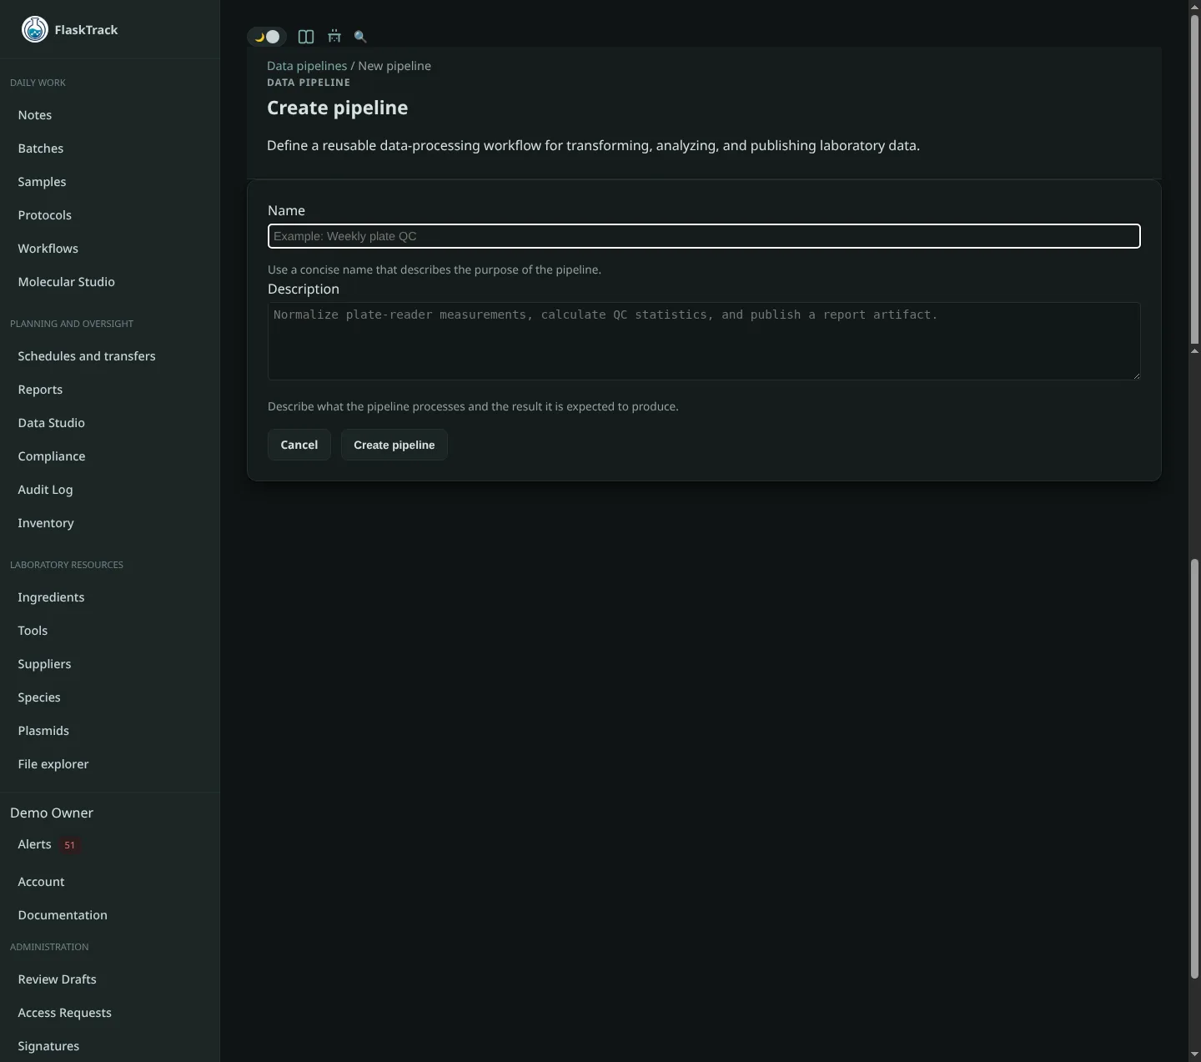Submit with the Create pipeline button
1201x1062 pixels.
tap(394, 445)
